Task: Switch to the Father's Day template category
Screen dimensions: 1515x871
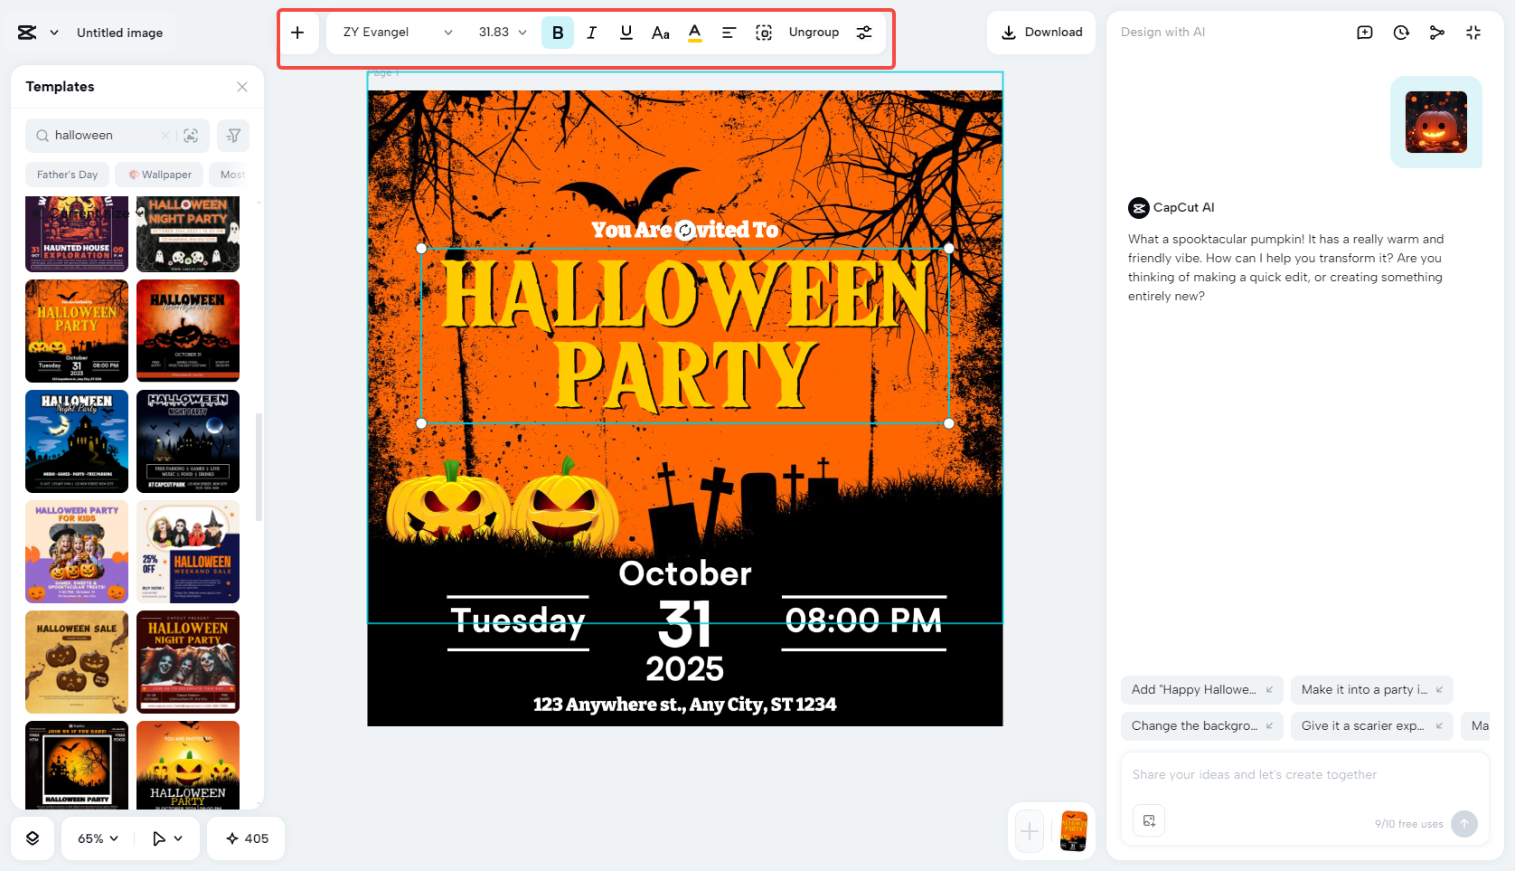Action: coord(66,174)
